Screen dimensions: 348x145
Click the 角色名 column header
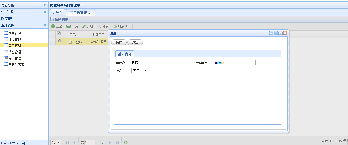pos(74,35)
